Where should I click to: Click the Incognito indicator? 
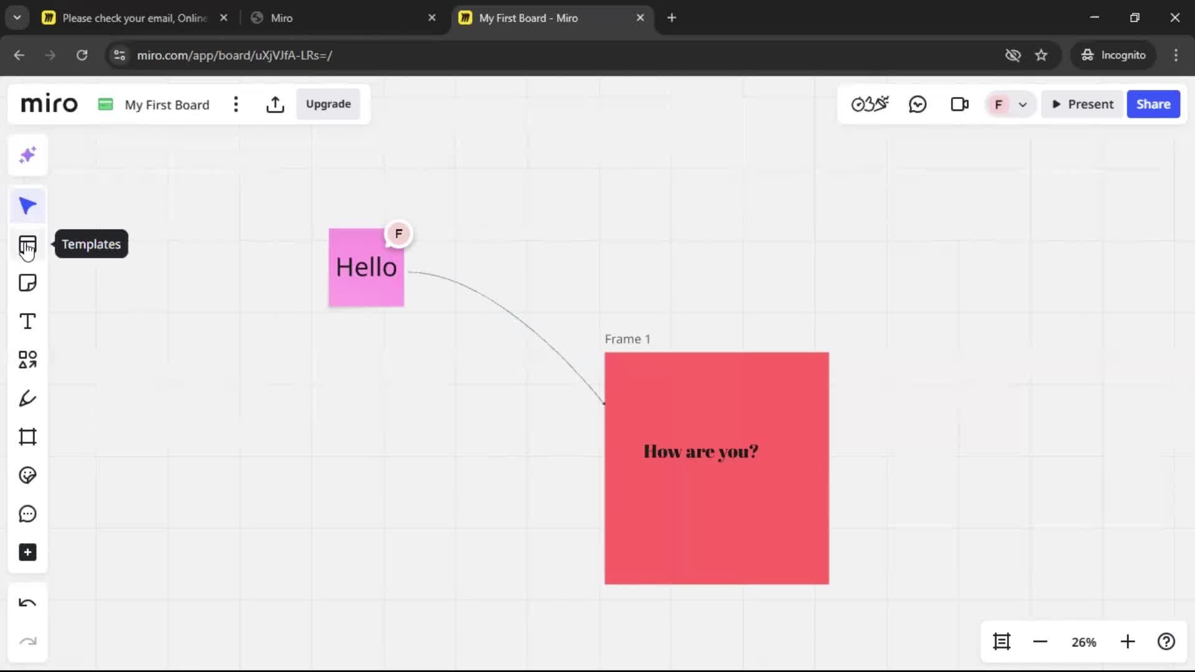point(1113,55)
